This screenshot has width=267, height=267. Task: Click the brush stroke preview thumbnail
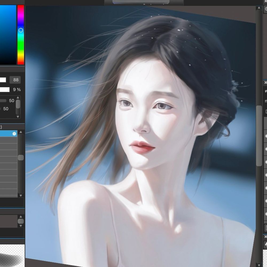(x=12, y=256)
